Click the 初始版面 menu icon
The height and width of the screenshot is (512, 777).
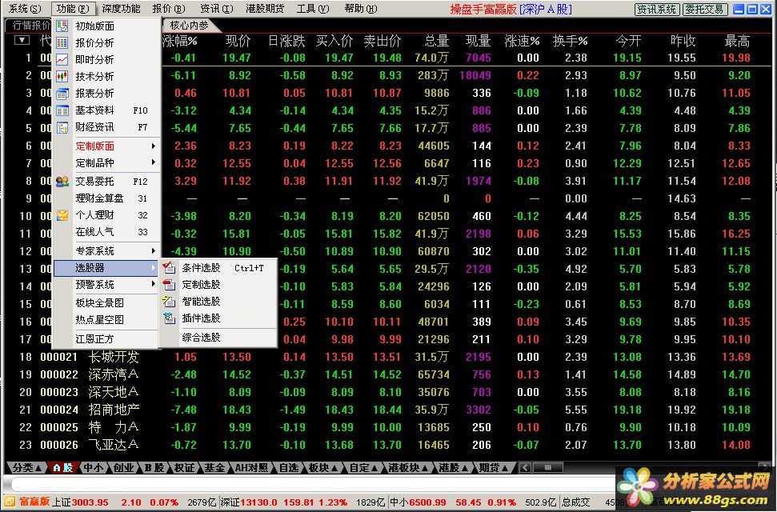[x=62, y=26]
